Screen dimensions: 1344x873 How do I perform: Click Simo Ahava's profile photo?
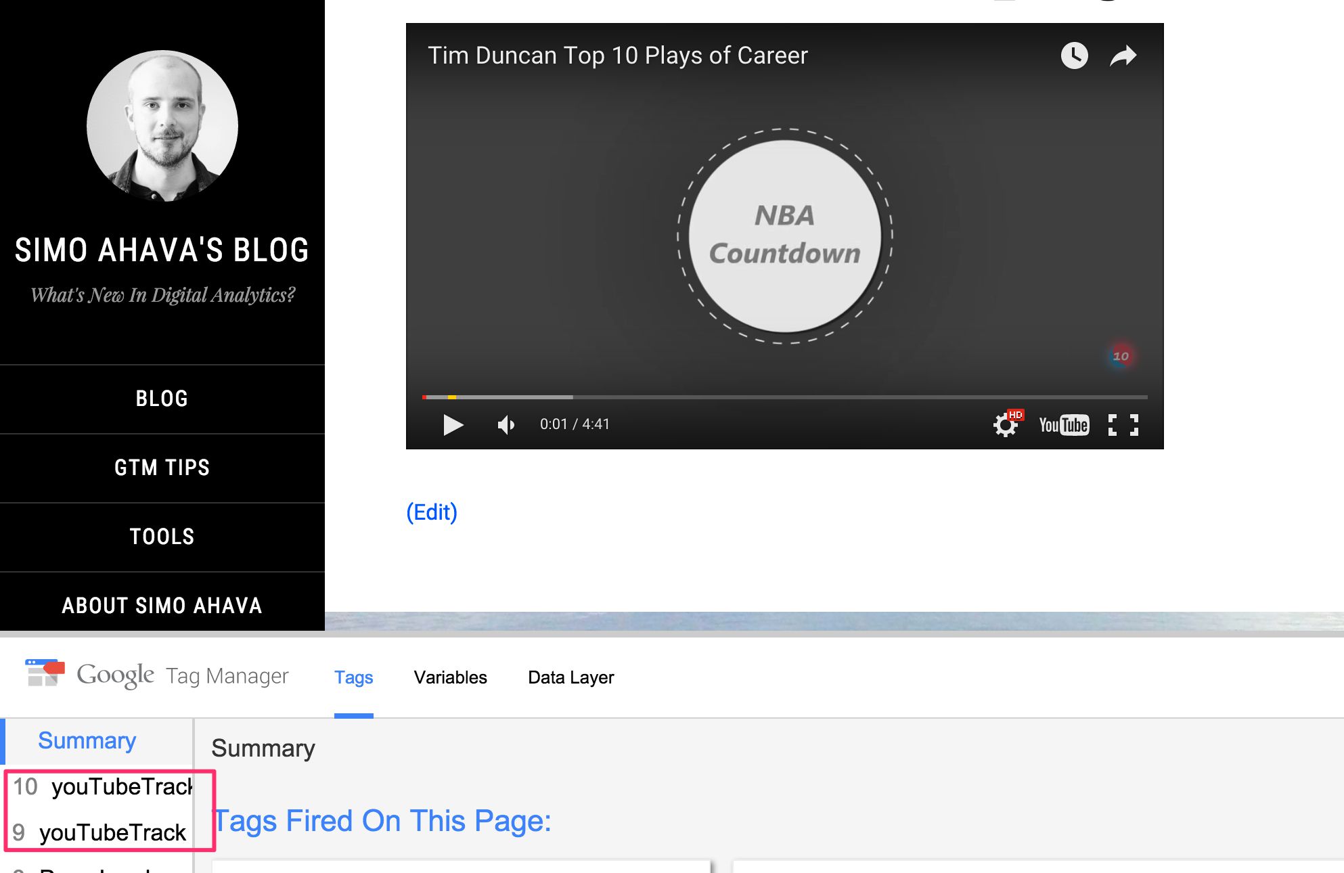162,126
